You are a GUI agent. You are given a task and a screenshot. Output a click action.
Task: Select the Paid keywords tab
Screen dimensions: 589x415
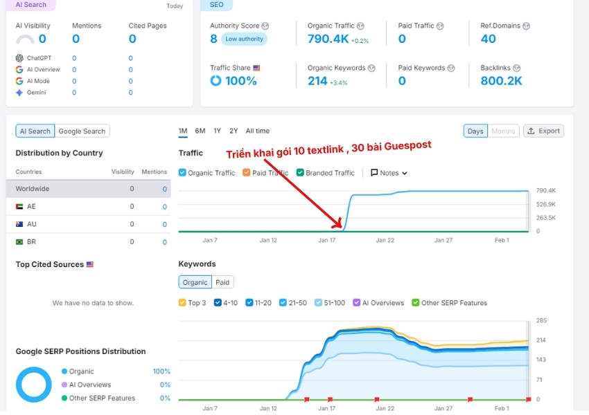coord(222,282)
